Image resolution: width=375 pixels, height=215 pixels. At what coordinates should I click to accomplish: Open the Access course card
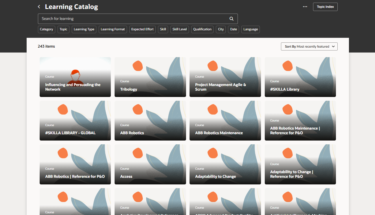pos(150,164)
